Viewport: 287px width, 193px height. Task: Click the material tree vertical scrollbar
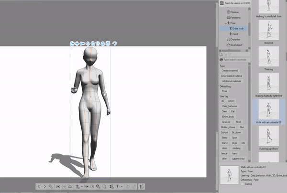point(249,29)
